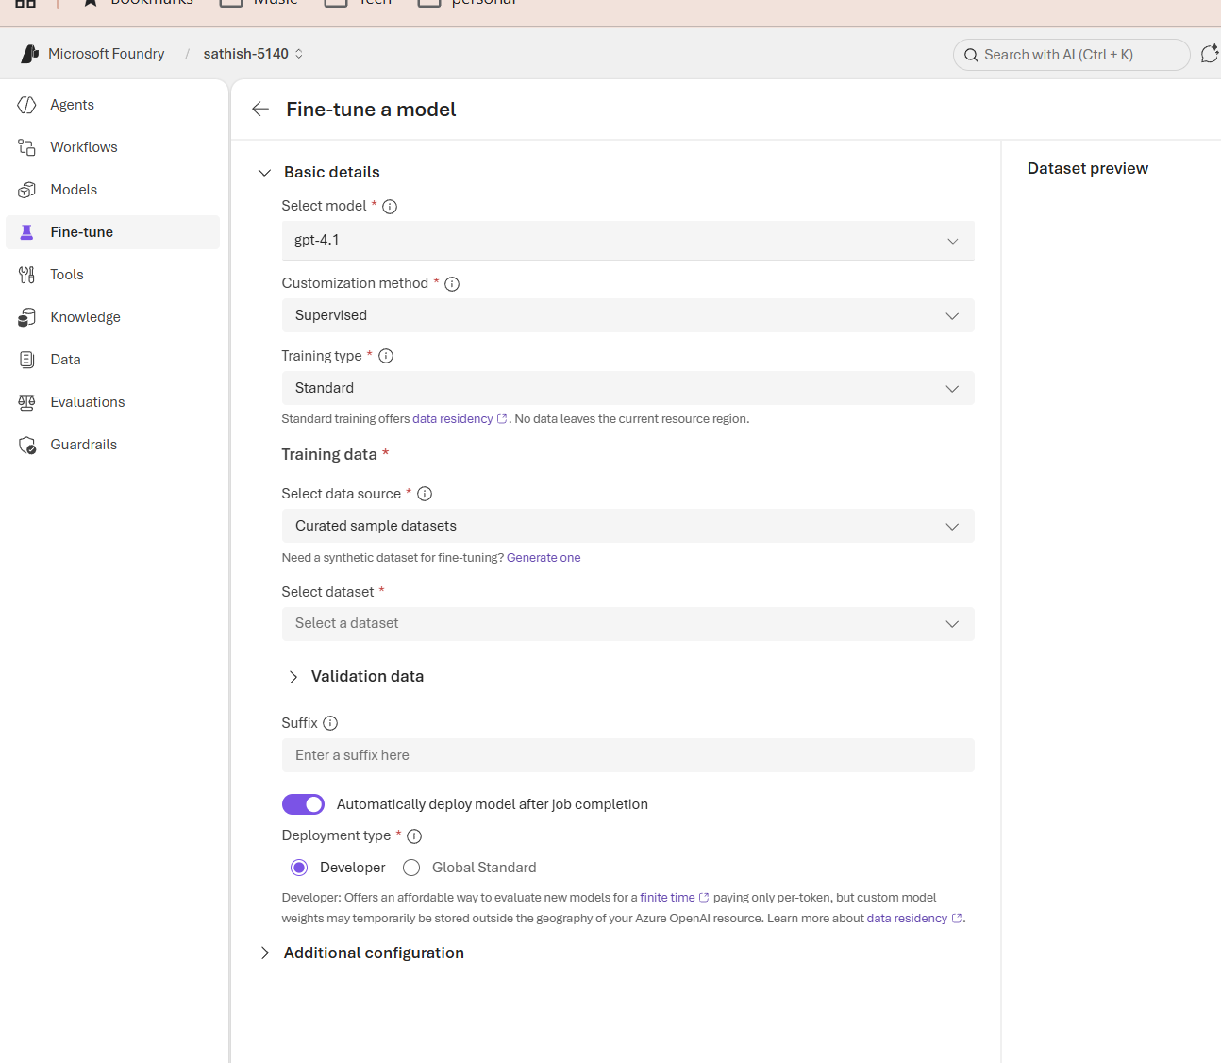Open the Knowledge sidebar item
1221x1063 pixels.
85,317
